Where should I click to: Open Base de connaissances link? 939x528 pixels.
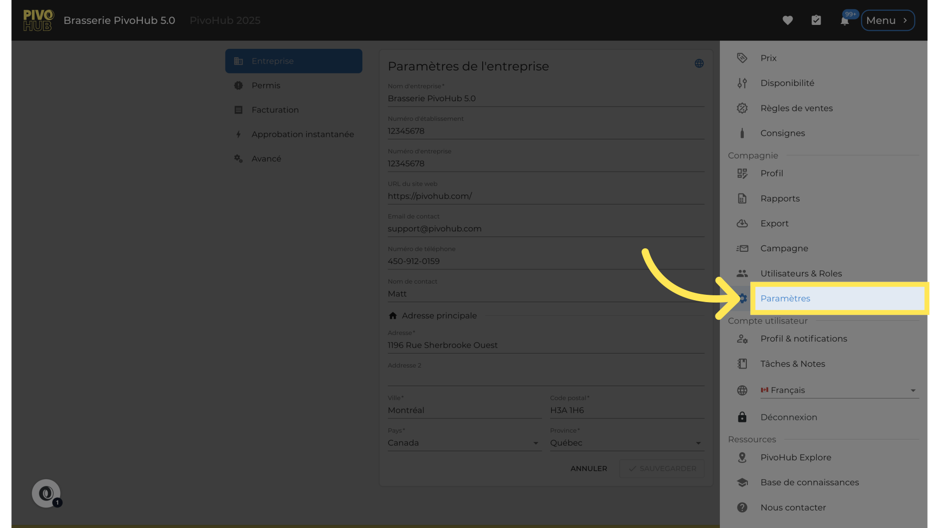pyautogui.click(x=823, y=483)
